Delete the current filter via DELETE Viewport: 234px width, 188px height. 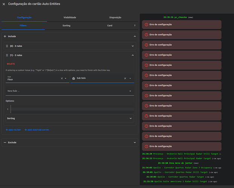tap(11, 64)
